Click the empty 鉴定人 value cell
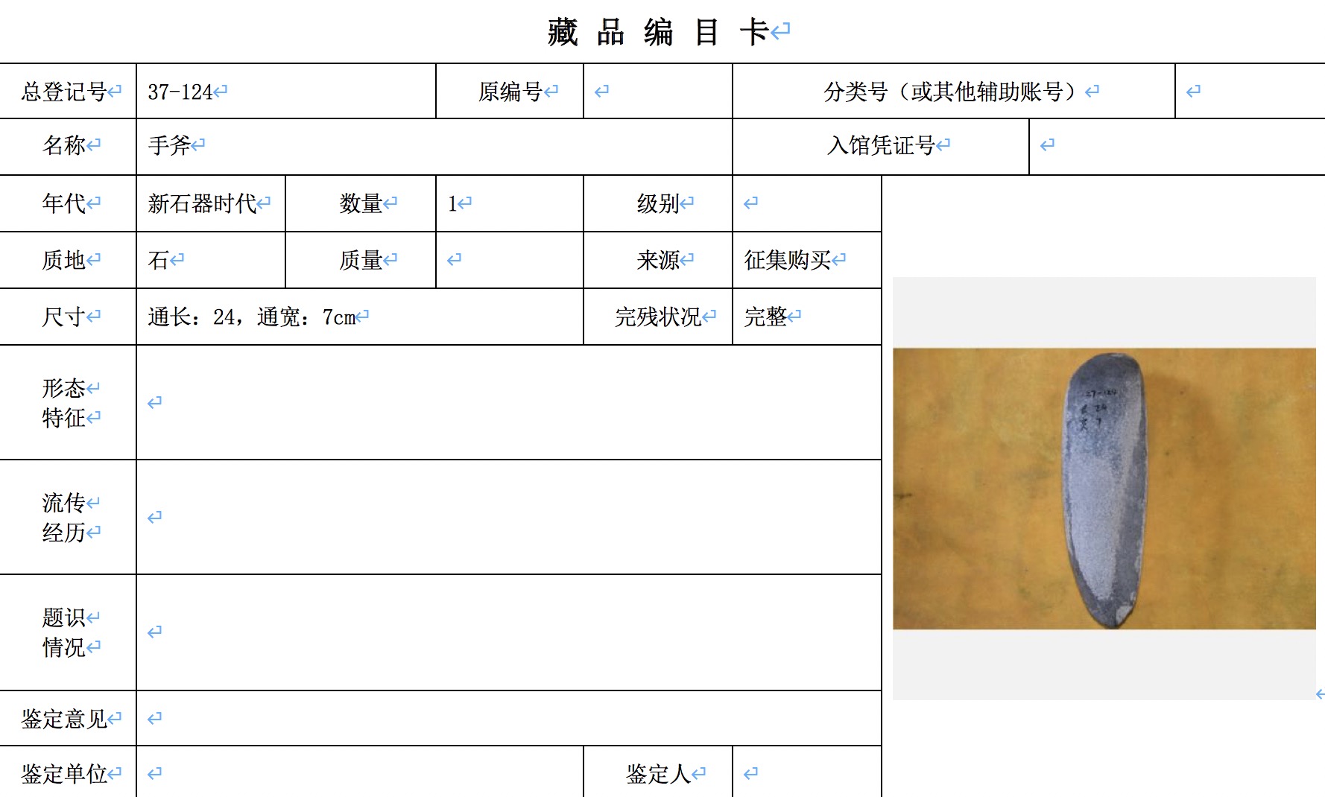The height and width of the screenshot is (797, 1325). (807, 772)
